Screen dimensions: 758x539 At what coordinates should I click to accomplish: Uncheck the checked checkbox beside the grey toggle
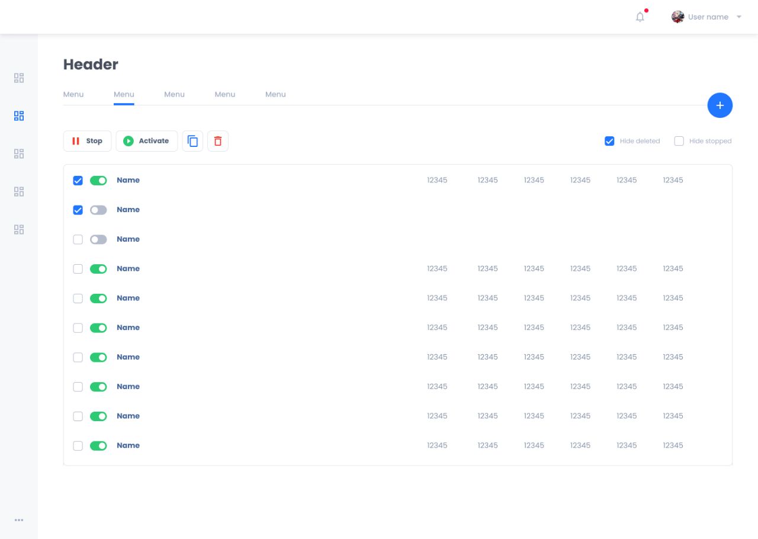pos(78,210)
